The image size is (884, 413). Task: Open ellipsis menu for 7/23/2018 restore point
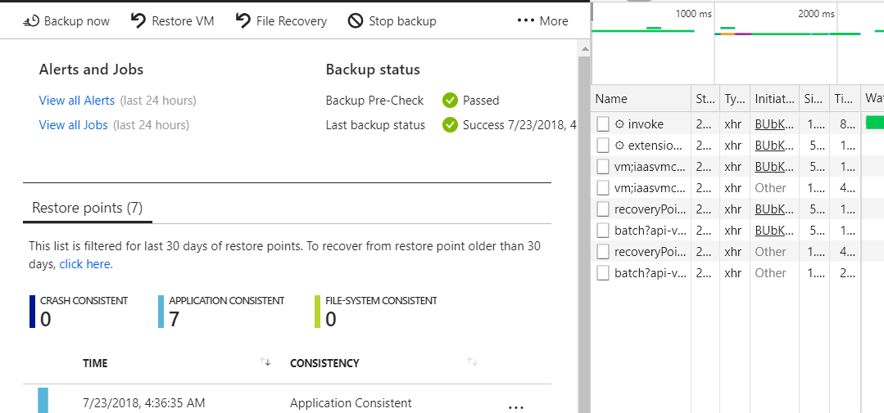click(515, 405)
